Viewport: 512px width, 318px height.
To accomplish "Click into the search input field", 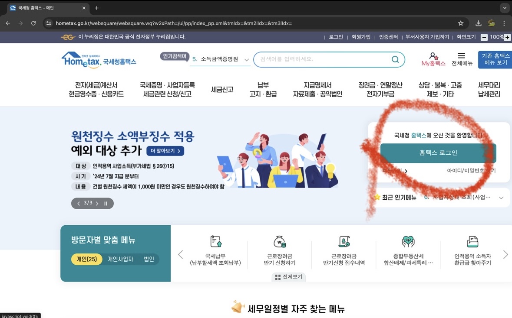I will (x=323, y=59).
